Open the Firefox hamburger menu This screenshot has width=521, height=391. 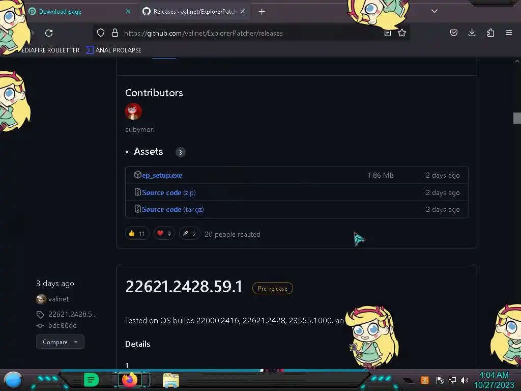[x=509, y=33]
